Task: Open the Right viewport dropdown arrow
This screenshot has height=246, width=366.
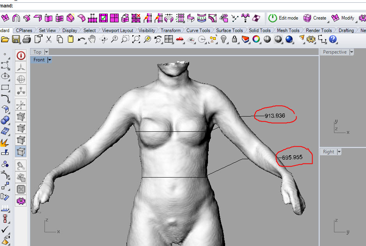Action: pos(339,152)
